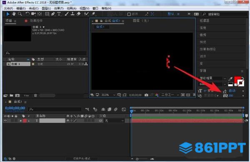This screenshot has width=250, height=162.
Task: Create a new folder in Project panel
Action: 11,95
